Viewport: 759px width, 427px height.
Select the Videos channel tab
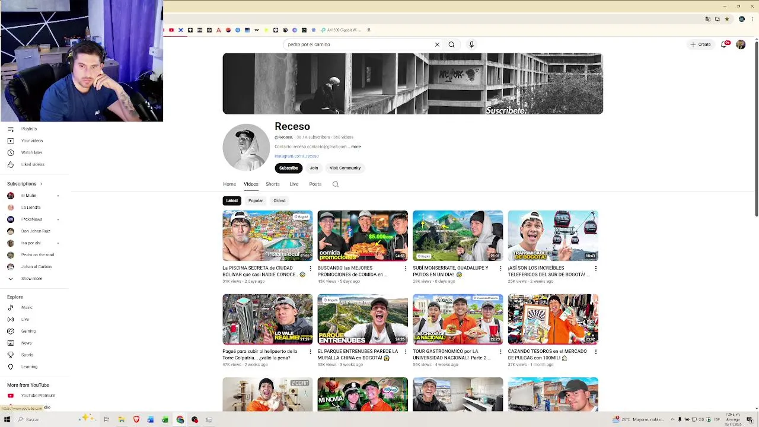251,184
